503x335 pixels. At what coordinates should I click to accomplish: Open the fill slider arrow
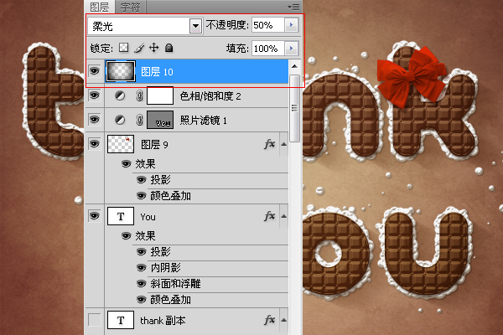coord(291,49)
